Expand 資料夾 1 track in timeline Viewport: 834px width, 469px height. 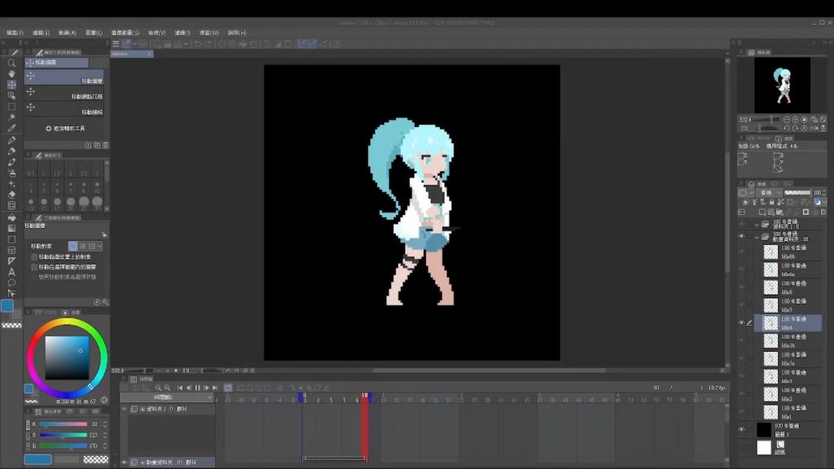(142, 409)
